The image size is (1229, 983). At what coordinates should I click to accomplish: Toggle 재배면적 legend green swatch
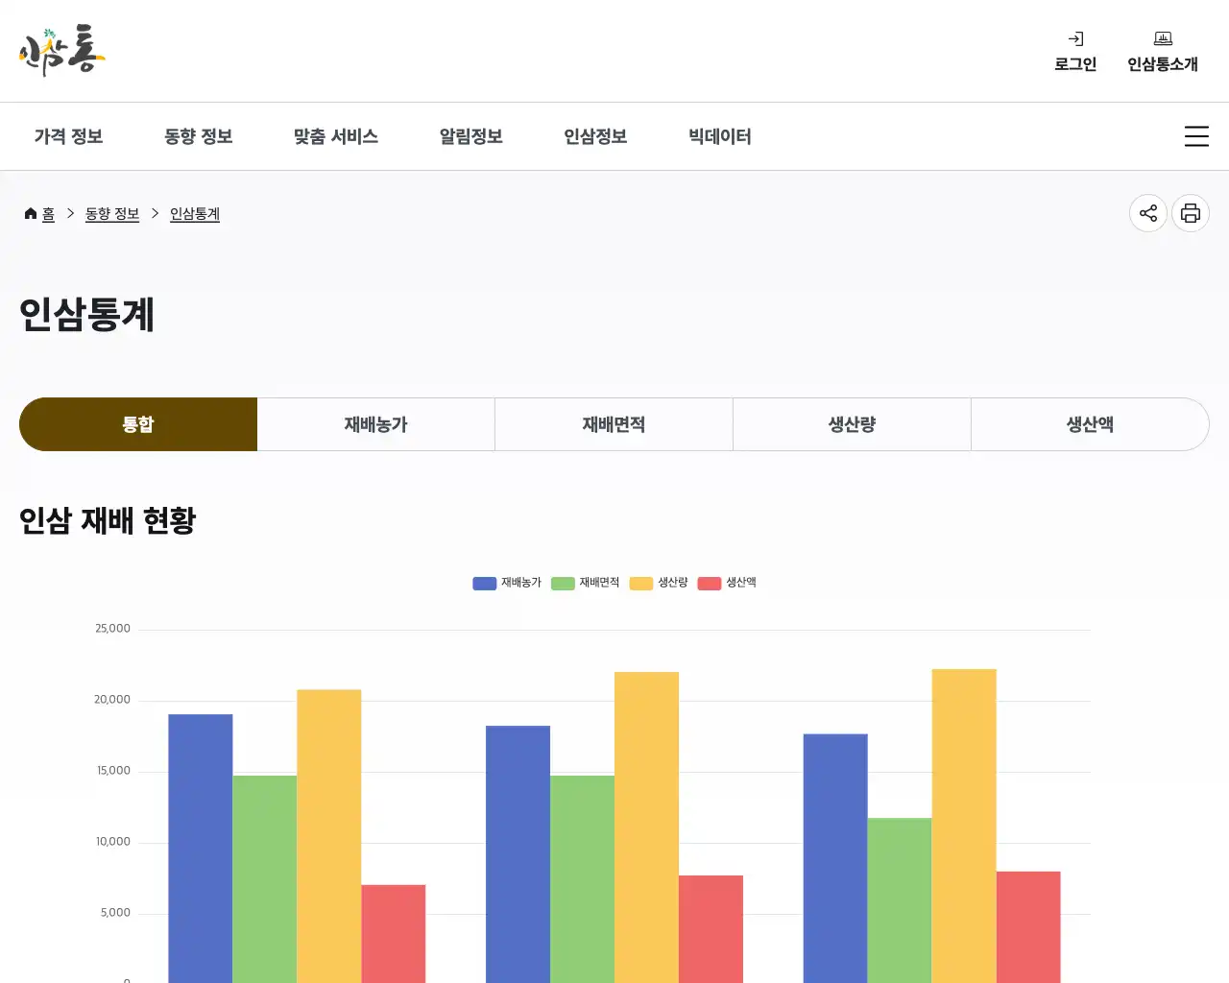[x=563, y=583]
